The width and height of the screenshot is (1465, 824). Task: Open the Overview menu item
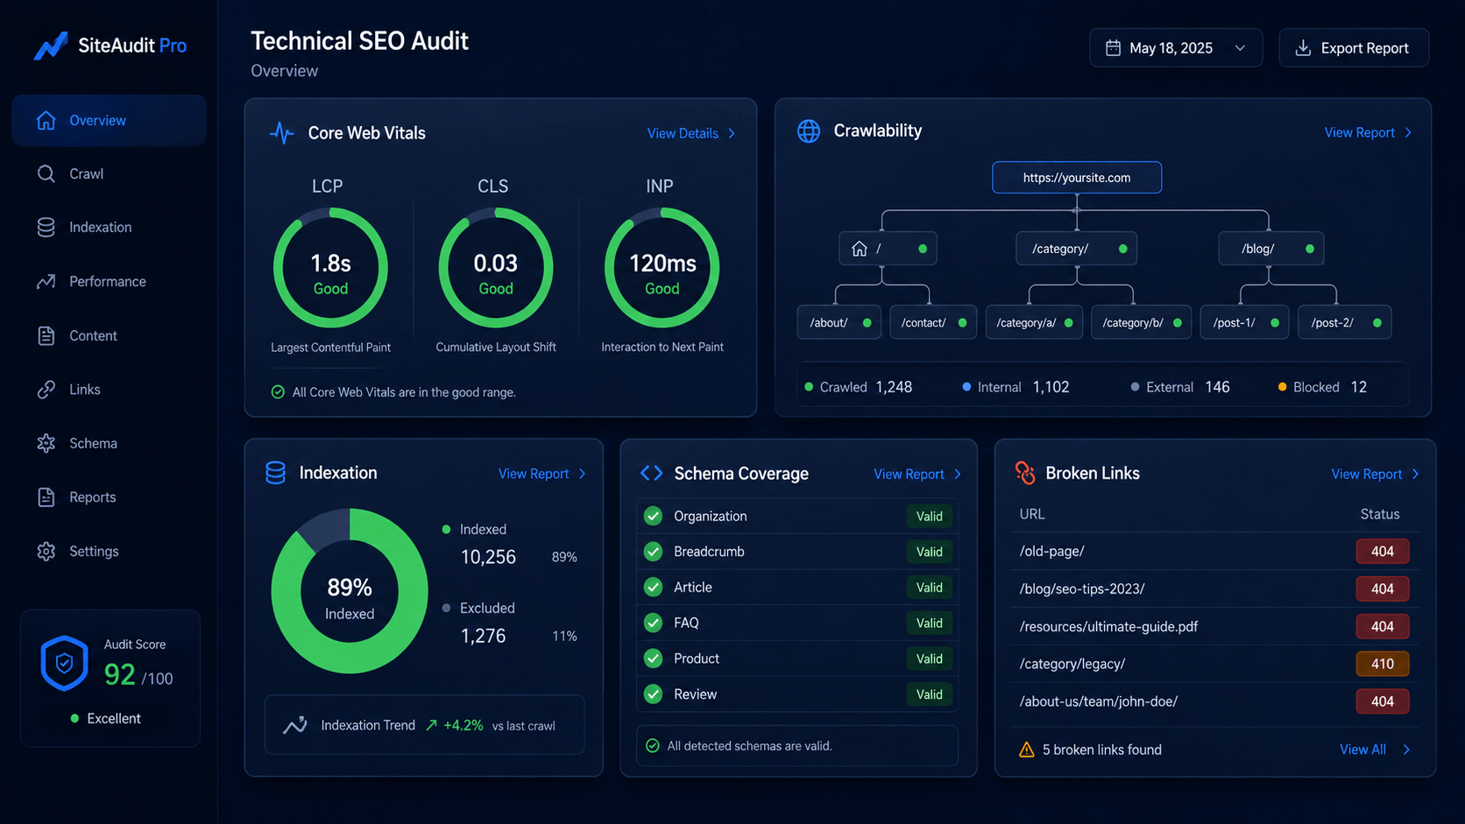pos(110,121)
